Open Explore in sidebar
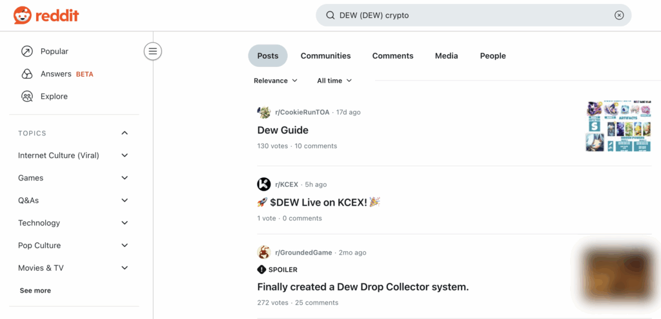This screenshot has width=661, height=319. pyautogui.click(x=54, y=97)
